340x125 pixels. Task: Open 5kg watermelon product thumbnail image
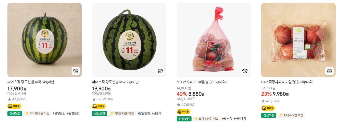click(x=45, y=40)
